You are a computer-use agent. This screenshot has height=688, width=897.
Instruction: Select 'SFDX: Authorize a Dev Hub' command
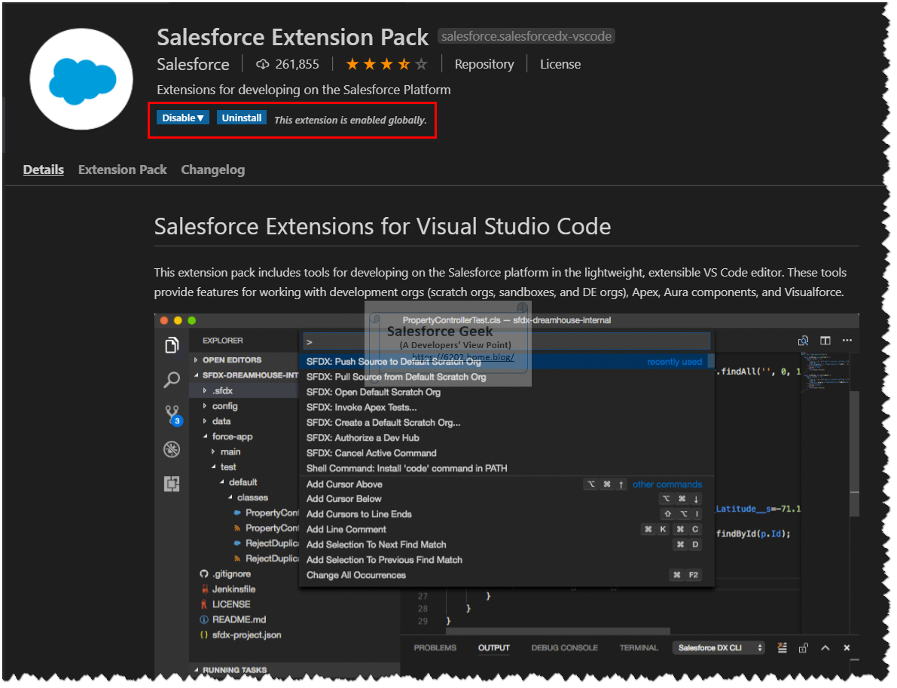pos(363,437)
